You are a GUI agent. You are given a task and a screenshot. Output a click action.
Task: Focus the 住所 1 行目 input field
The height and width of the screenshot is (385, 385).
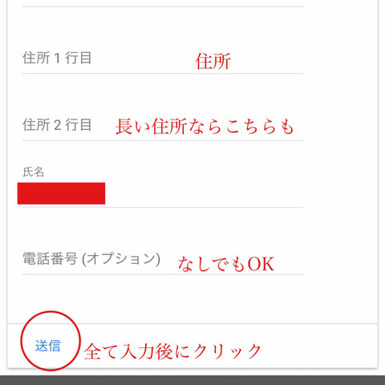163,59
